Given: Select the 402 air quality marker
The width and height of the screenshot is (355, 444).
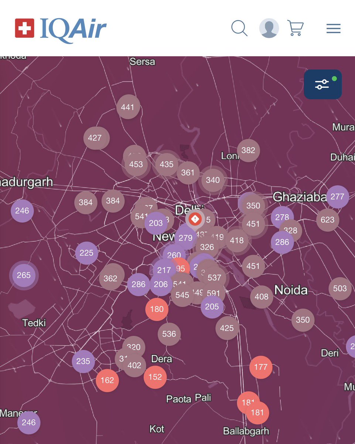Looking at the screenshot, I should coord(134,366).
